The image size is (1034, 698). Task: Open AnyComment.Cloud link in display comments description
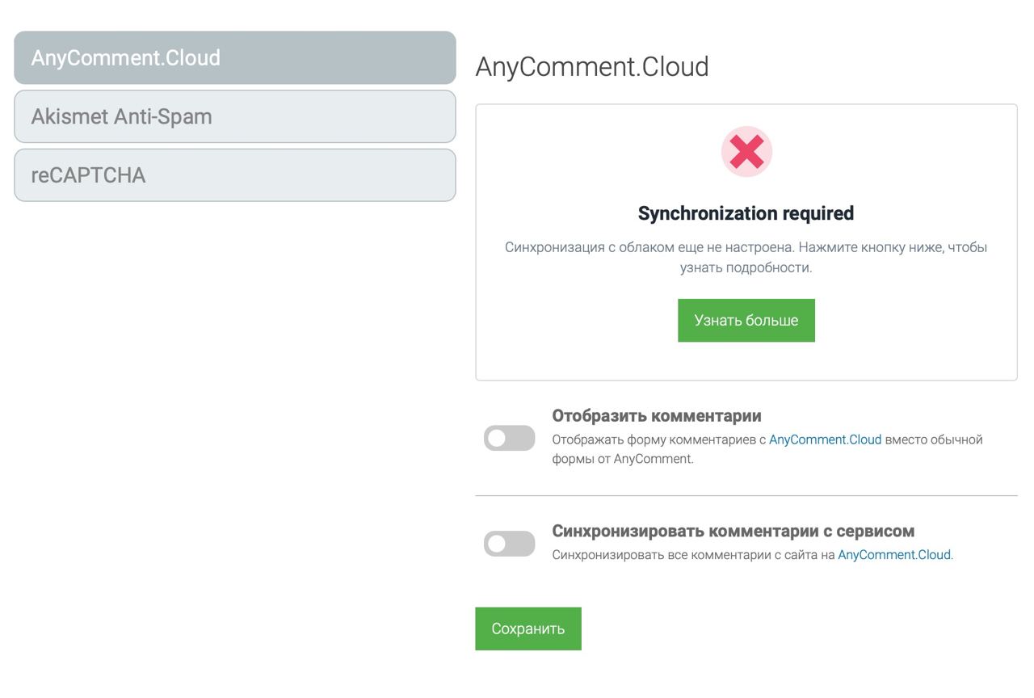click(825, 440)
